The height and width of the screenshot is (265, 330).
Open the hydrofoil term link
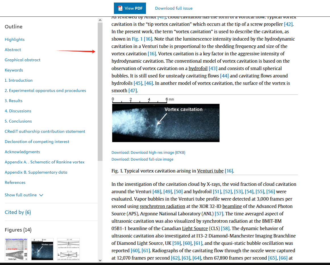click(x=198, y=68)
